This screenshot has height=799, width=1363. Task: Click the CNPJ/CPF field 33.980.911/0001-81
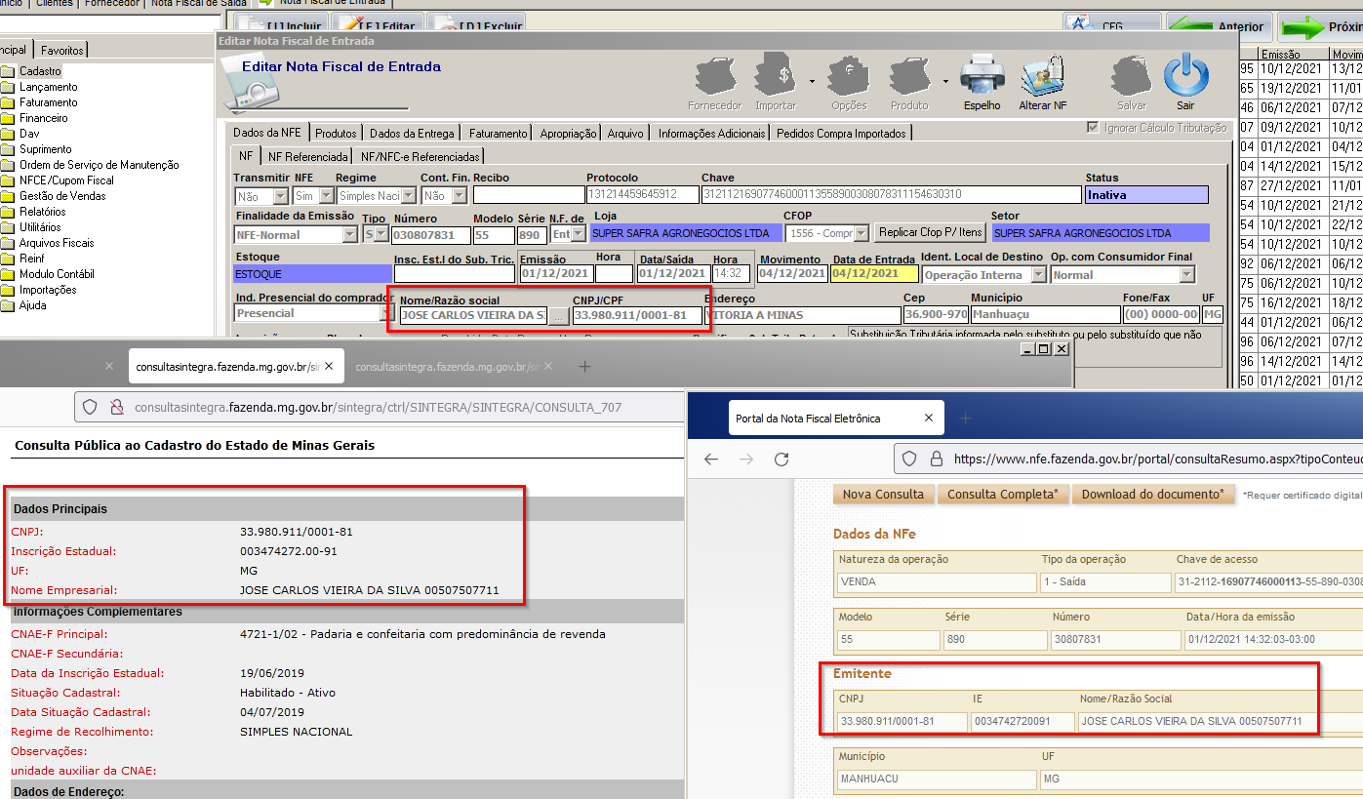(637, 315)
